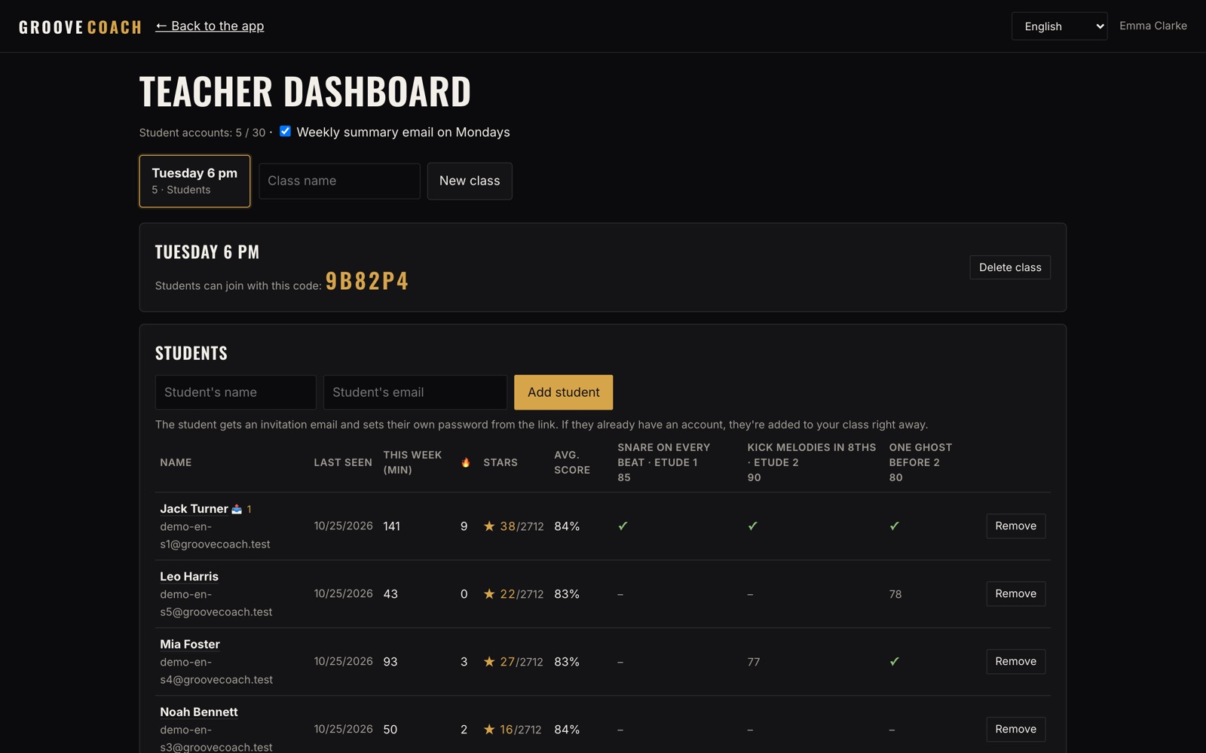Screen dimensions: 1206x753
Task: Open Mia Foster's student name link
Action: (190, 645)
